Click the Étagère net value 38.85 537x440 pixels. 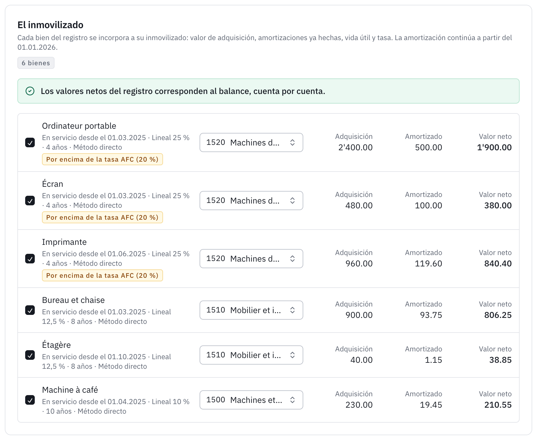500,360
